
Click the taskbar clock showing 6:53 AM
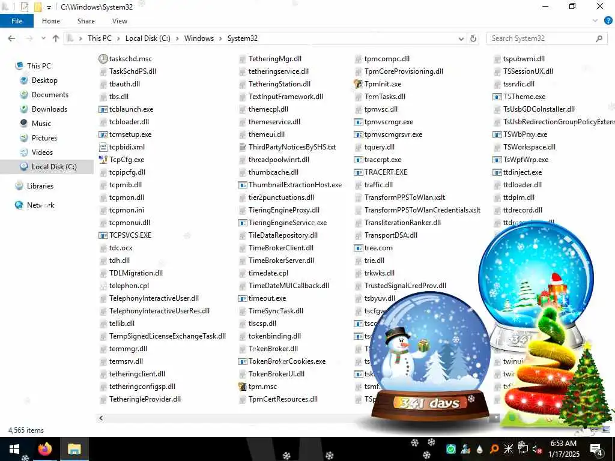click(563, 449)
